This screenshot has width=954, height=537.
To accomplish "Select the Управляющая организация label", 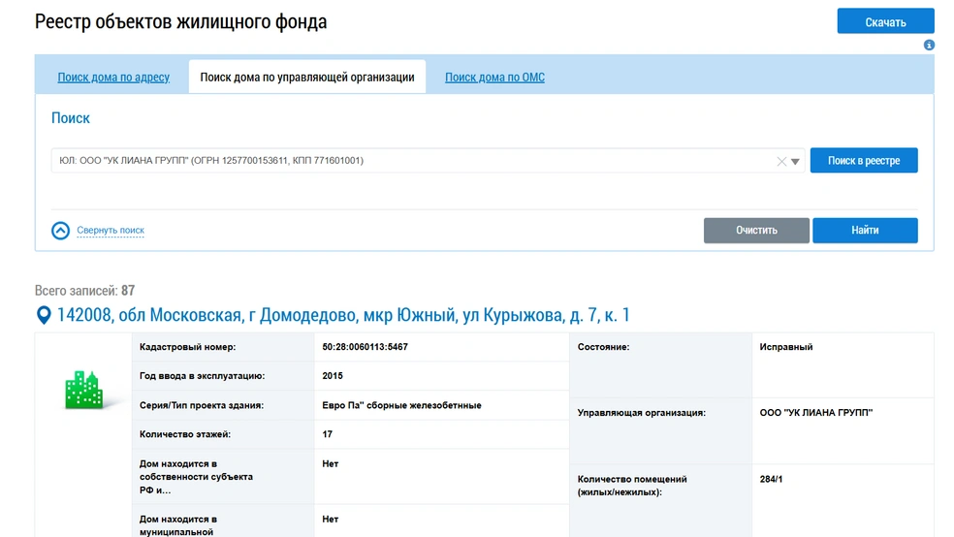I will [x=641, y=412].
